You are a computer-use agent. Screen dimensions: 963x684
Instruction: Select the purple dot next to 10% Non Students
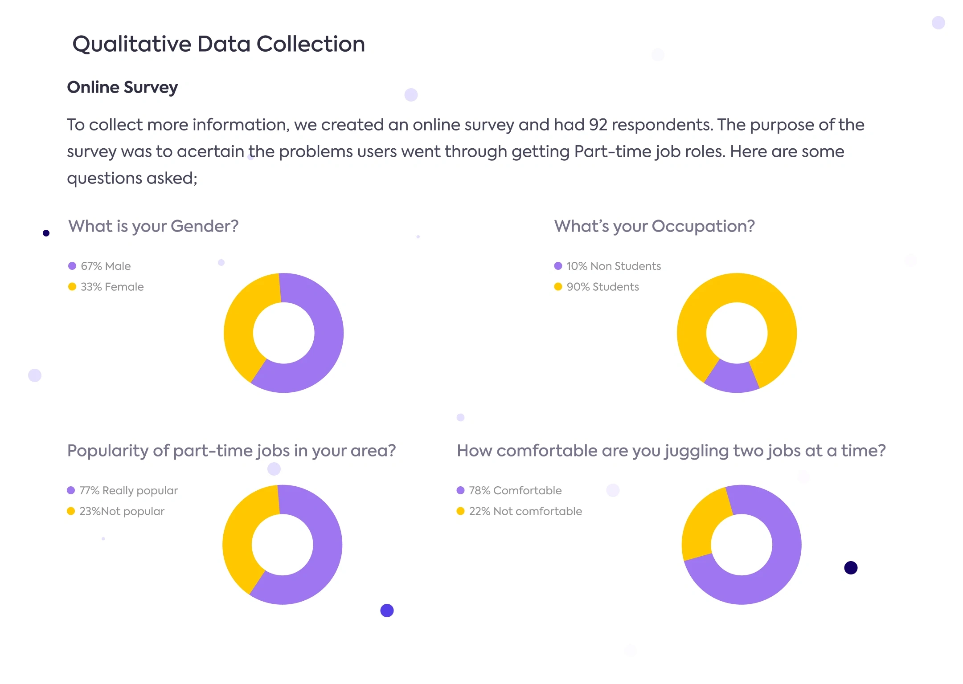558,266
